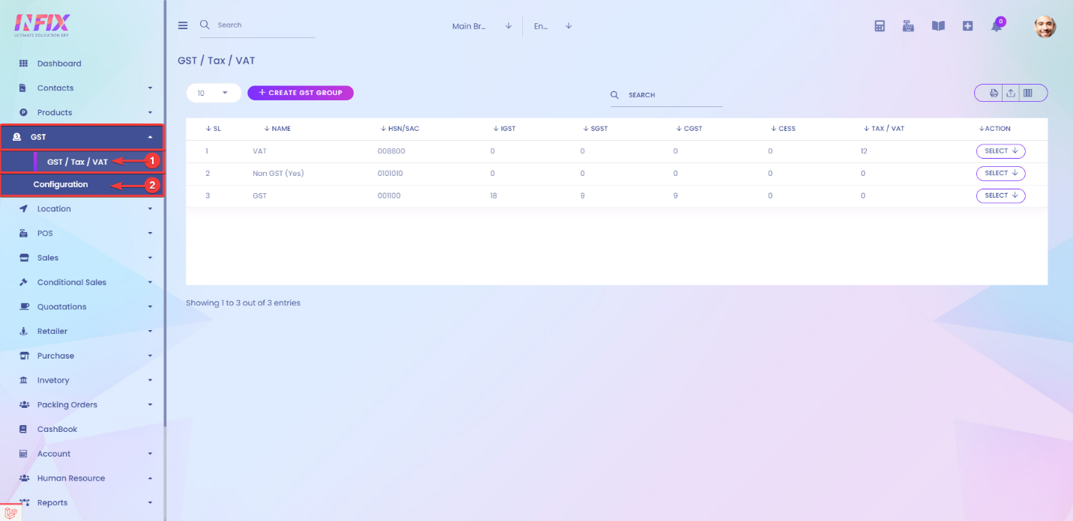Click the column visibility icon above table

click(1028, 93)
